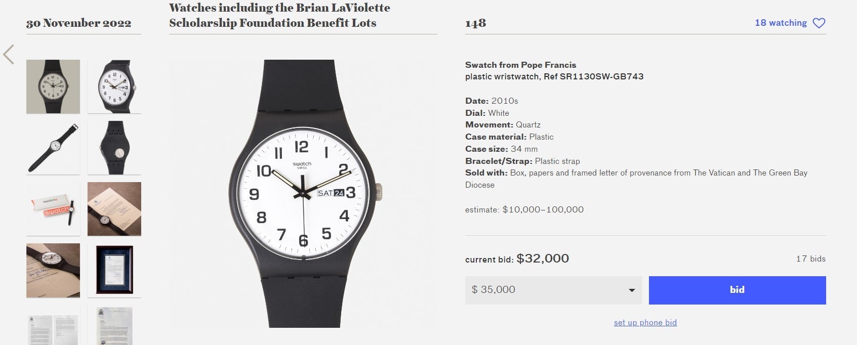
Task: View the watch caseback thumbnail
Action: (114, 148)
